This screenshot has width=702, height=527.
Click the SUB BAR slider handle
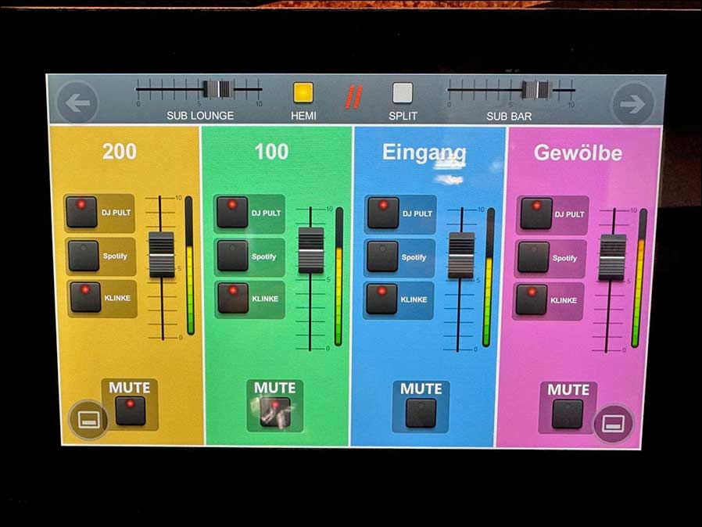coord(536,90)
